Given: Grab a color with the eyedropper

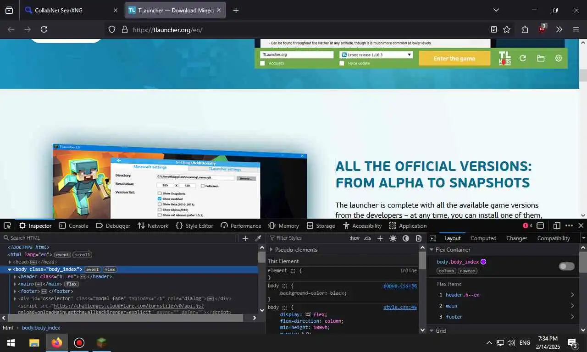Looking at the screenshot, I should point(258,238).
